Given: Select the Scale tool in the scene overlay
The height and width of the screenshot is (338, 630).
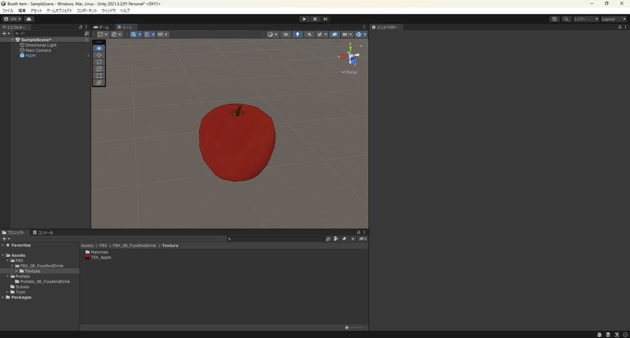Looking at the screenshot, I should (x=99, y=69).
